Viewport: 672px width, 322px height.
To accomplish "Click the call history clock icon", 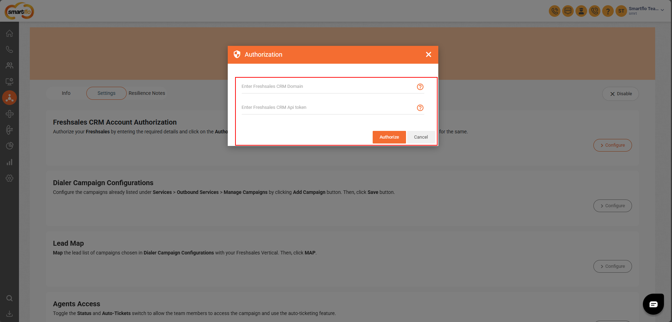I will click(x=594, y=11).
